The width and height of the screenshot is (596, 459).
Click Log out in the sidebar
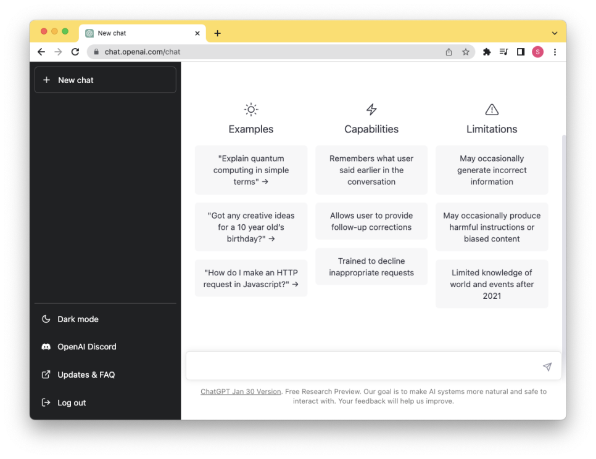click(106, 403)
